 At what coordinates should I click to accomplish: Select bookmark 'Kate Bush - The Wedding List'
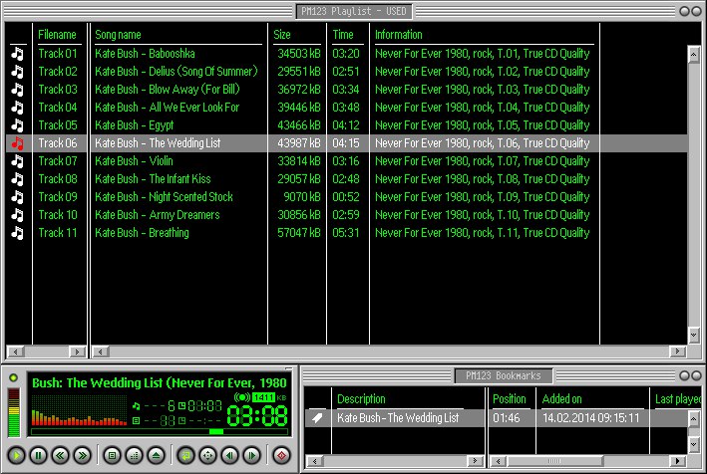[x=398, y=418]
